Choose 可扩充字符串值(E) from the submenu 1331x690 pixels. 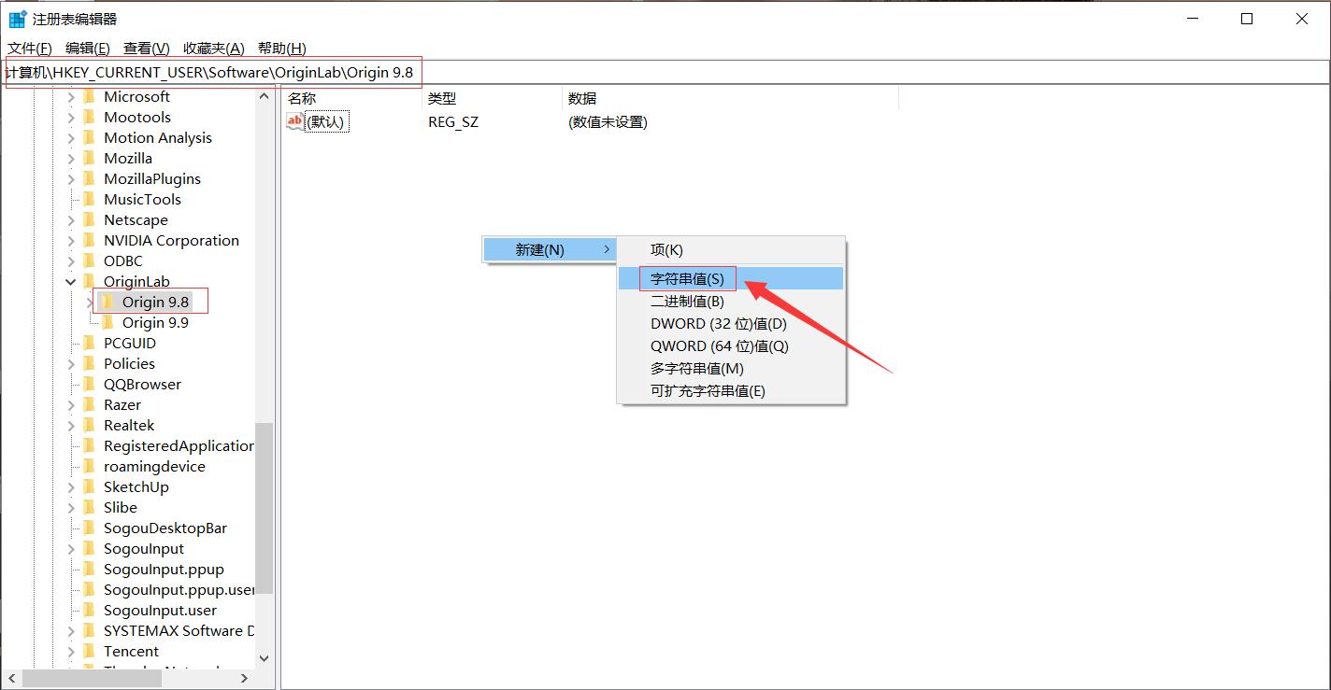click(x=731, y=390)
